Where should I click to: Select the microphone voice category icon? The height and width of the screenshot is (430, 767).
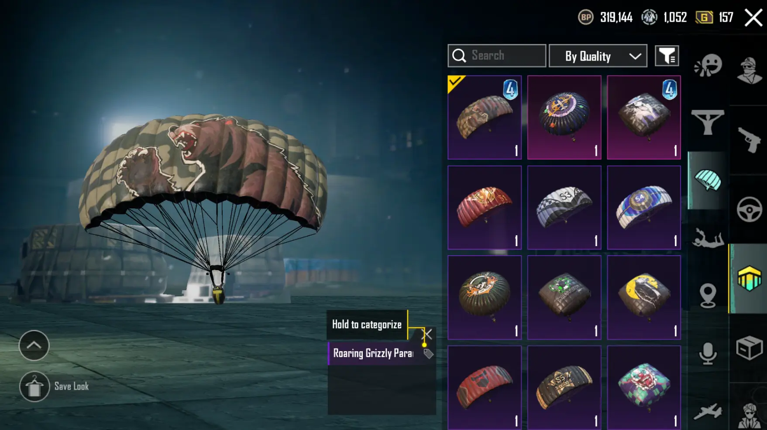[708, 353]
